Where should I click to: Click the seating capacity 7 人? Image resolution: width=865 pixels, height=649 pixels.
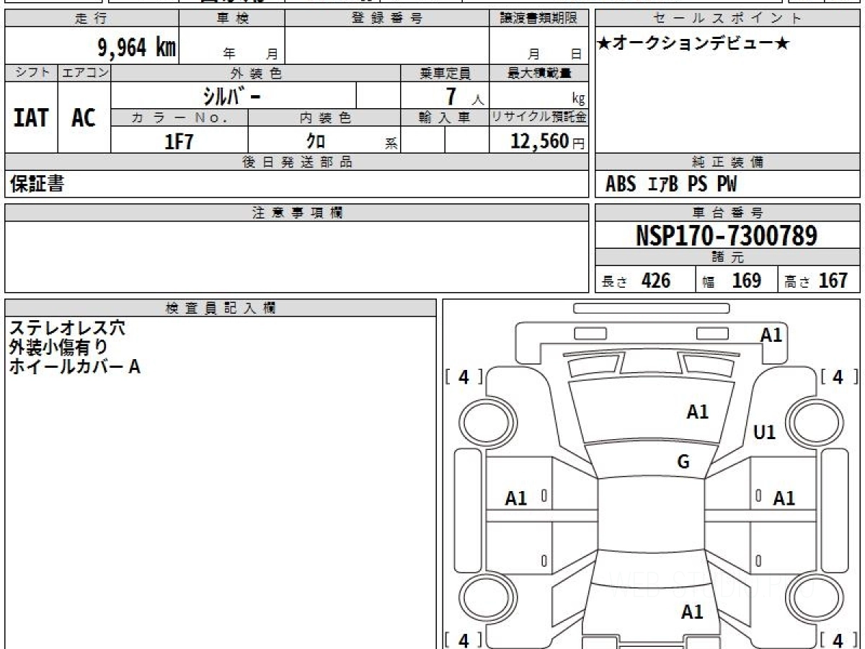click(464, 96)
